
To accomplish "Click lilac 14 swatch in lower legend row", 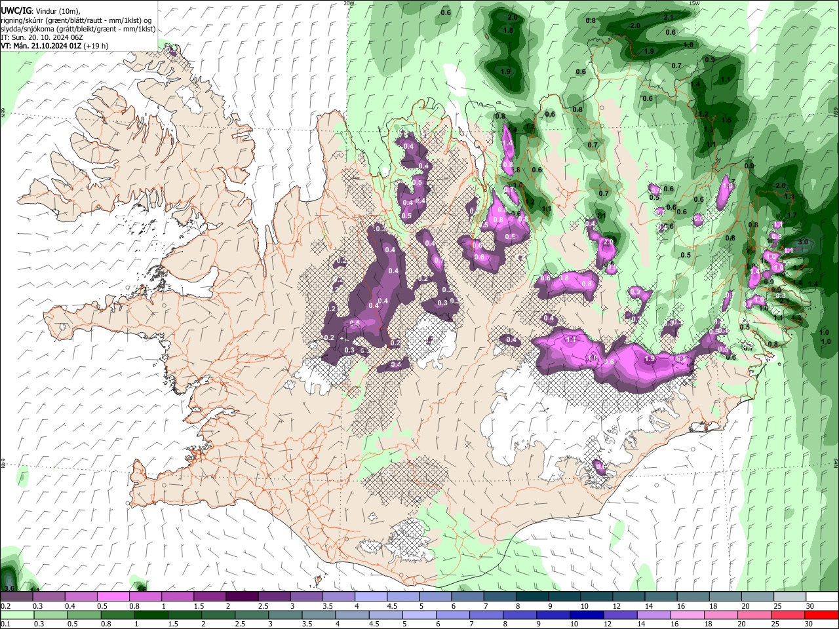I will pyautogui.click(x=654, y=615).
